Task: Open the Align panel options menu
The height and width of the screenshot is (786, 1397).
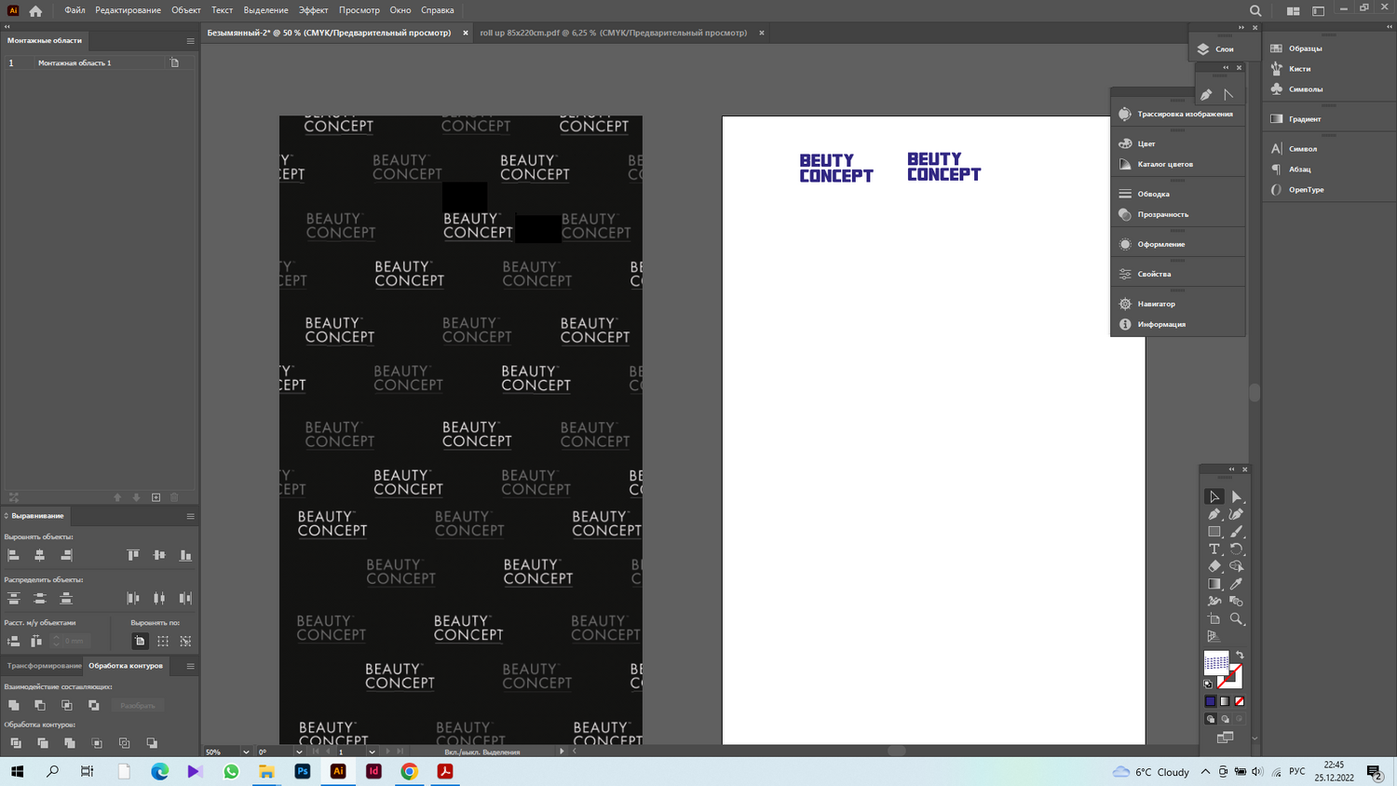Action: pyautogui.click(x=190, y=516)
